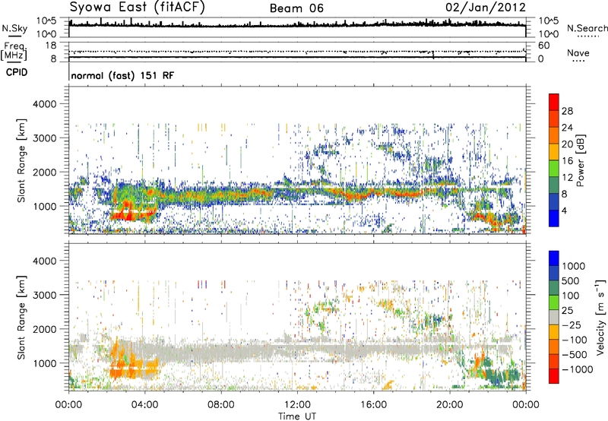Click the strong red power echo near 03:00
Viewport: 608px width, 421px height.
[x=127, y=213]
